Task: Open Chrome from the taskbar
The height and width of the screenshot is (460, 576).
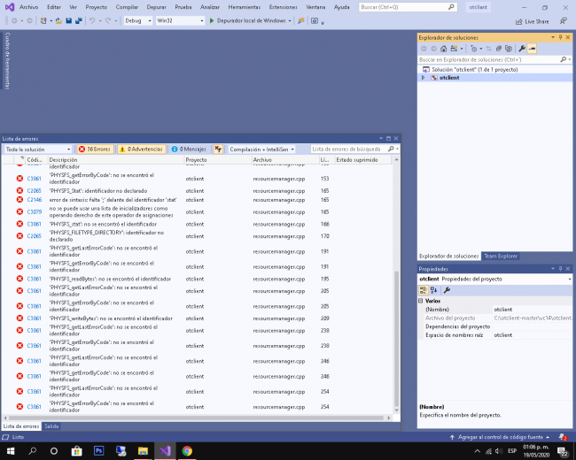Action: point(187,451)
